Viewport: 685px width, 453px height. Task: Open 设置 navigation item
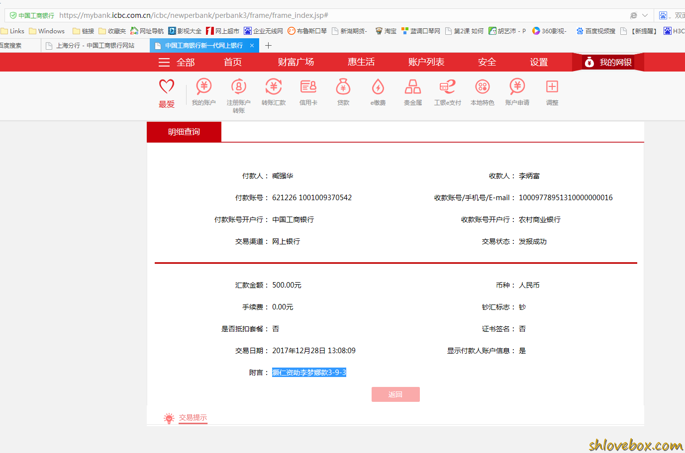point(539,62)
